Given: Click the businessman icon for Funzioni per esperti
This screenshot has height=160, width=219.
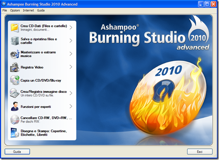Looking at the screenshot, I should pyautogui.click(x=15, y=106).
